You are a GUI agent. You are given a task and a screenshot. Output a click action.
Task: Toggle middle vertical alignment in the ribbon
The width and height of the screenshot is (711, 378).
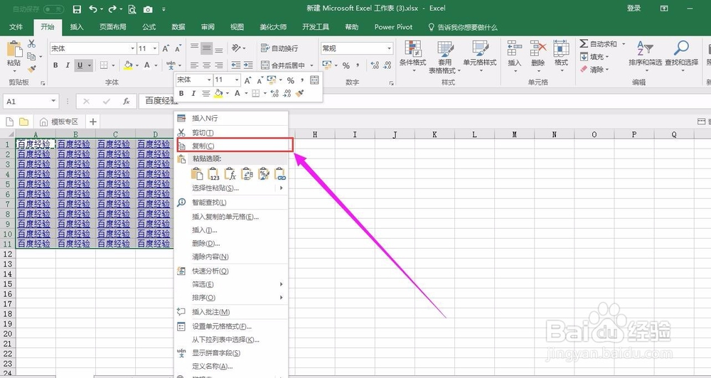207,48
